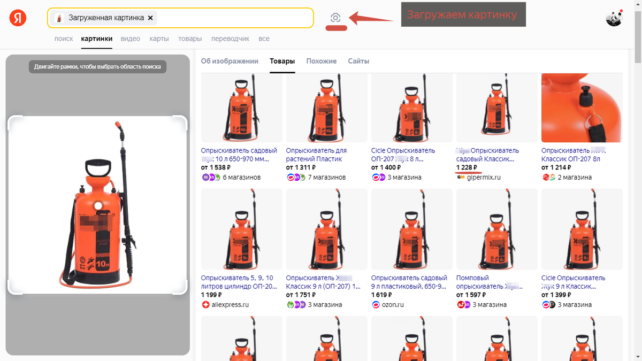Click the price 1 619 ₽
Viewport: 642px width, 361px height.
click(383, 295)
